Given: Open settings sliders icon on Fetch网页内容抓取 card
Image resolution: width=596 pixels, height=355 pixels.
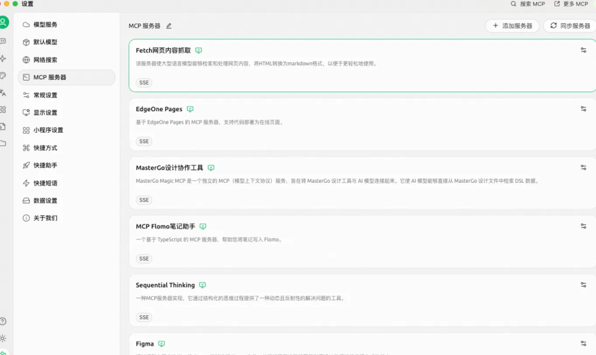Looking at the screenshot, I should pos(583,50).
